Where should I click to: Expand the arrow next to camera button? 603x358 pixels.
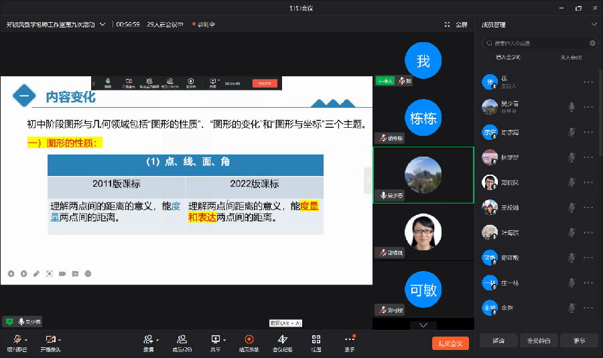tap(59, 339)
